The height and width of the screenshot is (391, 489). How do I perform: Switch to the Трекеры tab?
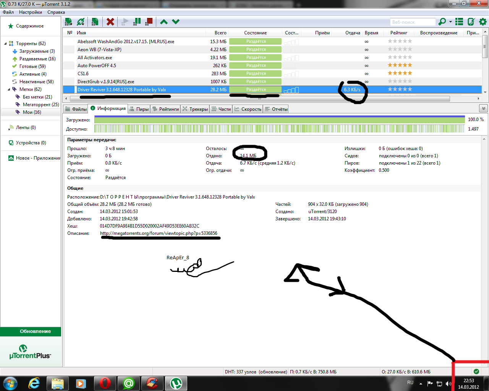click(195, 109)
